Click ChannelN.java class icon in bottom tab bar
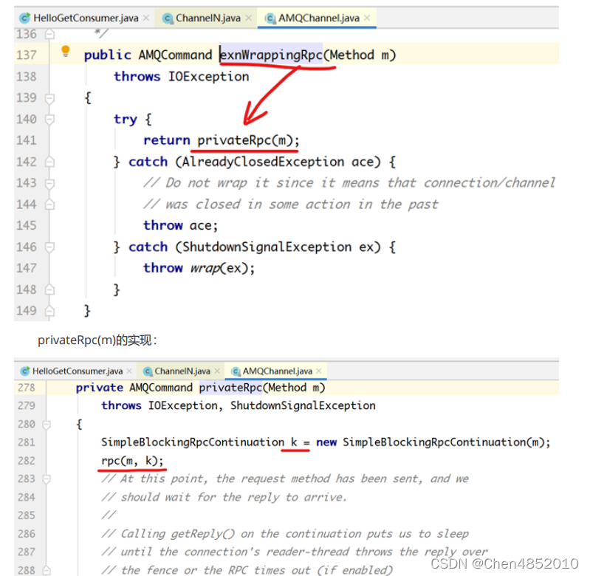Image resolution: width=590 pixels, height=576 pixels. (148, 371)
